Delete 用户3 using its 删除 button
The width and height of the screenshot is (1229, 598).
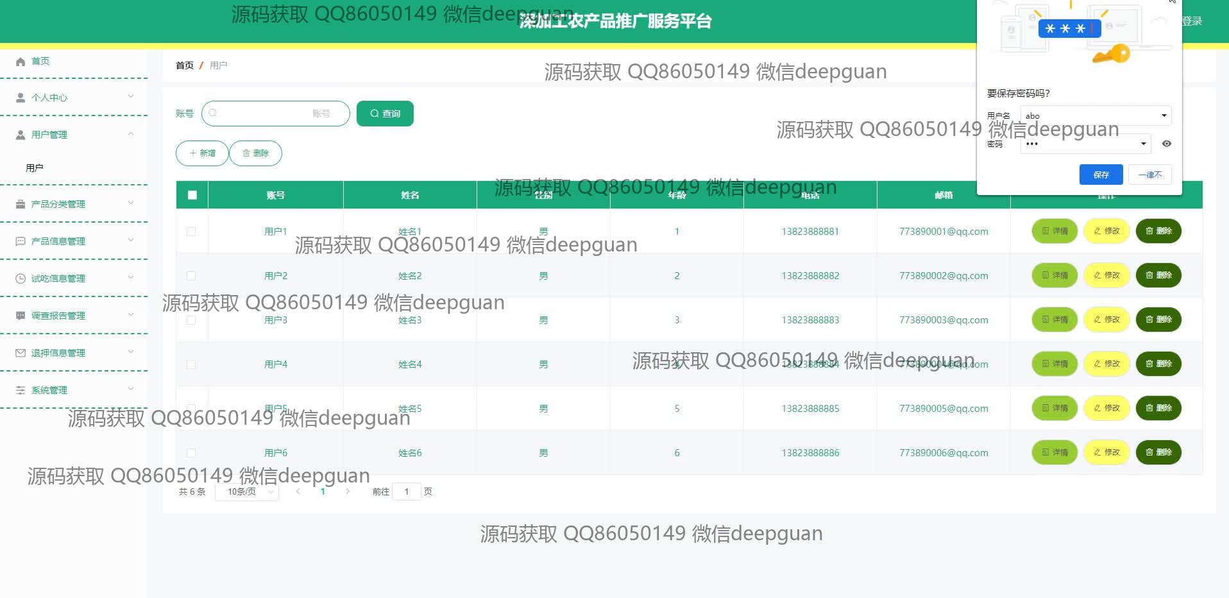click(1158, 320)
